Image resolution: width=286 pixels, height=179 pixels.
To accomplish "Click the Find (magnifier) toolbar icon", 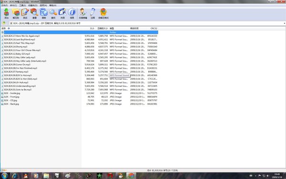I will click(53, 14).
